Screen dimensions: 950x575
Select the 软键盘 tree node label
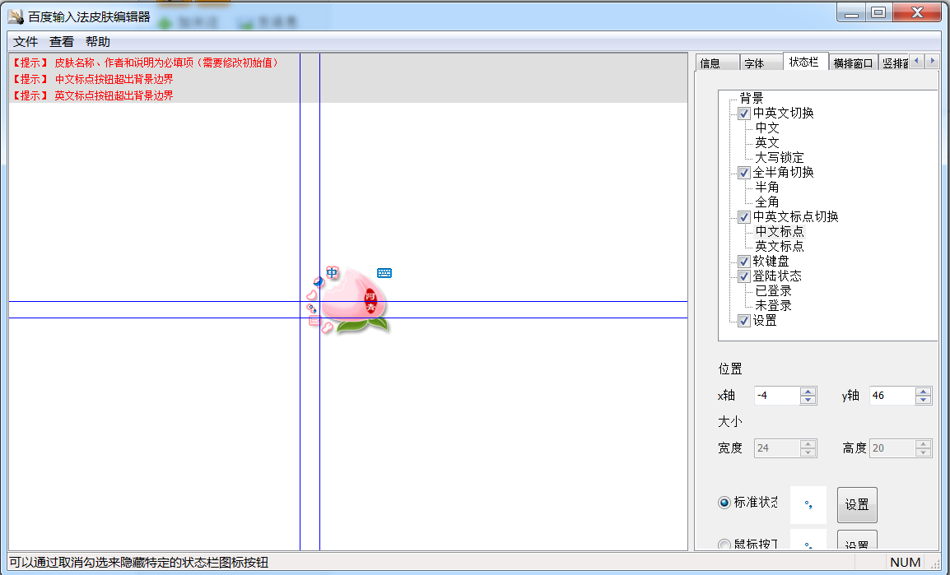point(771,262)
